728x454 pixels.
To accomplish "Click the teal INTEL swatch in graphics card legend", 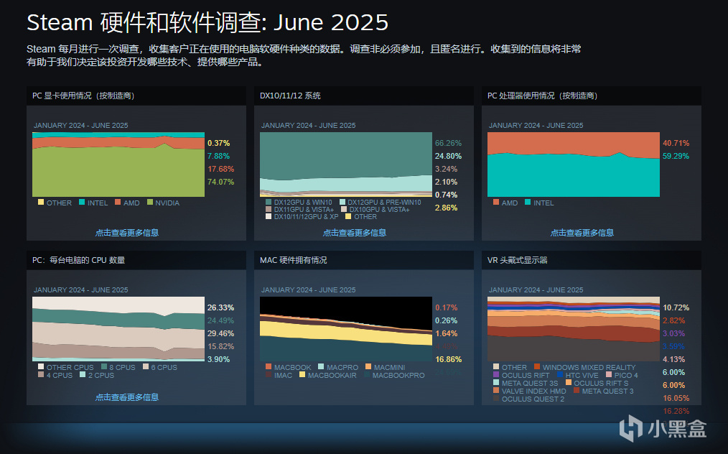I will [82, 202].
